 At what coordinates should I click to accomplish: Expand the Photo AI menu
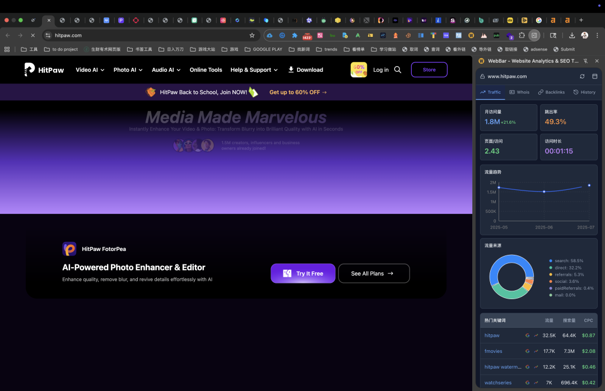point(128,70)
